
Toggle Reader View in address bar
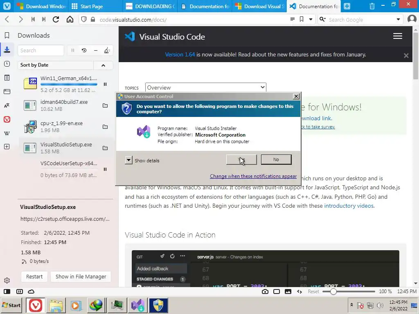click(293, 19)
